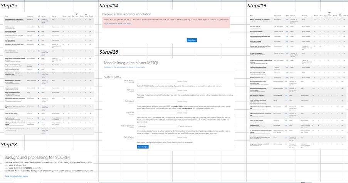The width and height of the screenshot is (348, 183).
Task: Click the Name column header in Step#5 table
Action: tap(7, 16)
